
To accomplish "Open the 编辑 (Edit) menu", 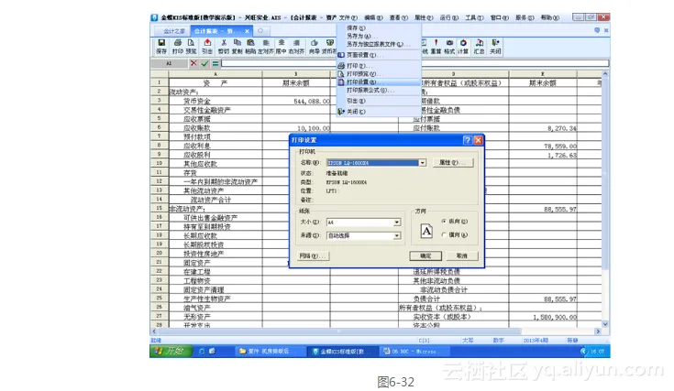I will click(373, 17).
